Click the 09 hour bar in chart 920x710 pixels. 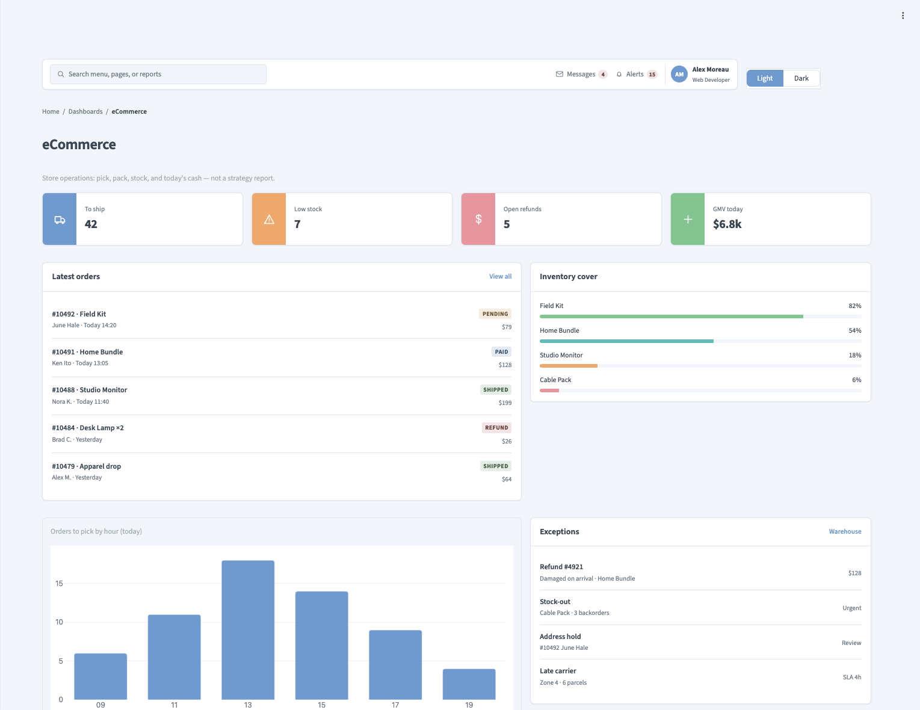100,676
